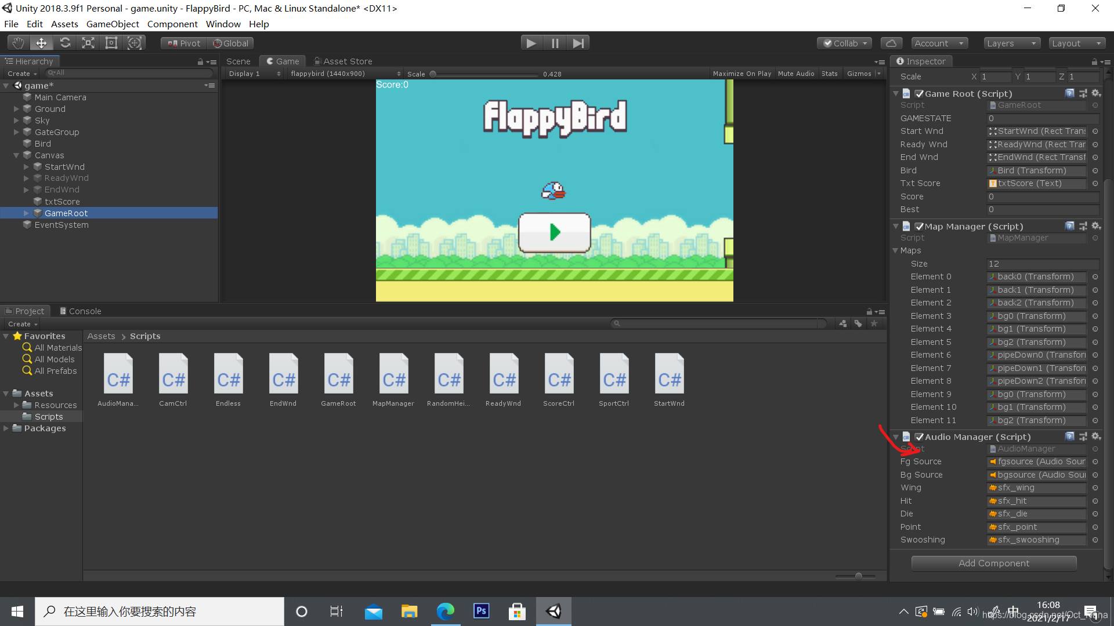Open the Account dropdown
1114x626 pixels.
coord(939,43)
